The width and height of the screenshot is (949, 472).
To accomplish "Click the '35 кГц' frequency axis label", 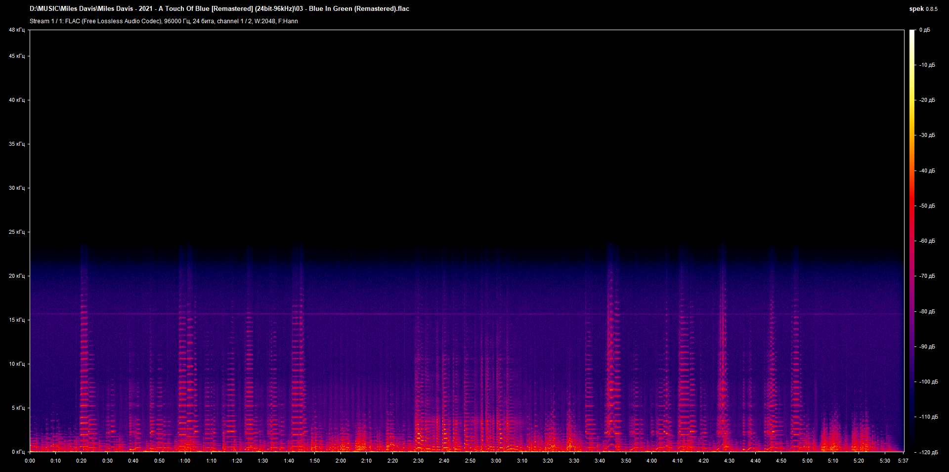I will (17, 144).
